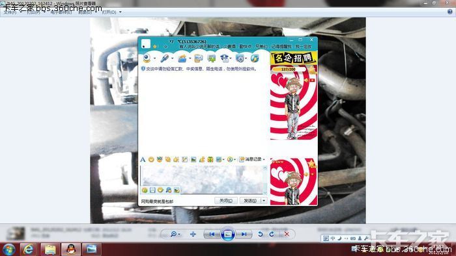Open the 打开(O) menu

pos(111,12)
